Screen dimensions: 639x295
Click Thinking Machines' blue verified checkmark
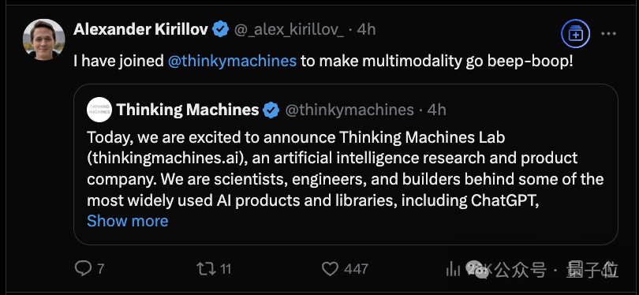271,110
